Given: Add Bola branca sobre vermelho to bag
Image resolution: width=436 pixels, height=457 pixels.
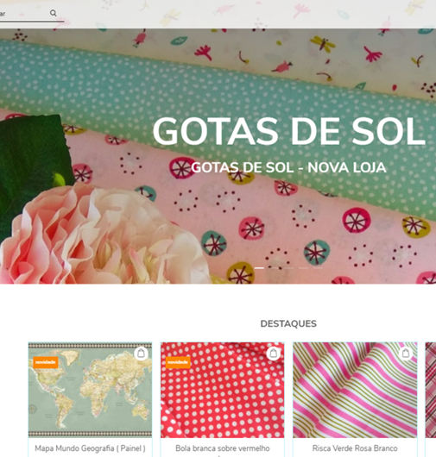Looking at the screenshot, I should 273,354.
